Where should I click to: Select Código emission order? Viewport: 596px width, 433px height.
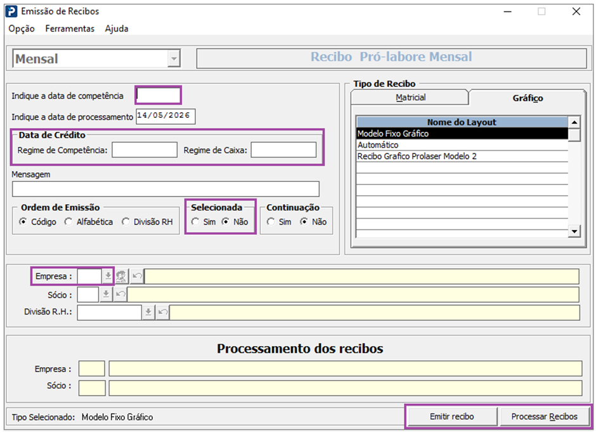(37, 222)
